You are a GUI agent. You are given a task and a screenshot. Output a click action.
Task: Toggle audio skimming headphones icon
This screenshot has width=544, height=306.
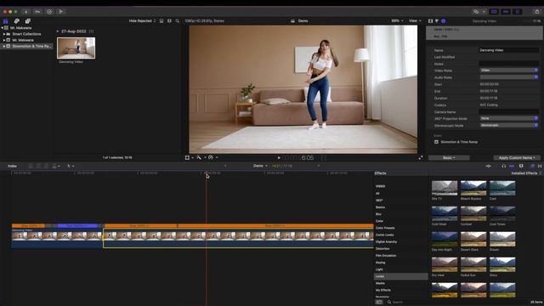click(x=504, y=167)
